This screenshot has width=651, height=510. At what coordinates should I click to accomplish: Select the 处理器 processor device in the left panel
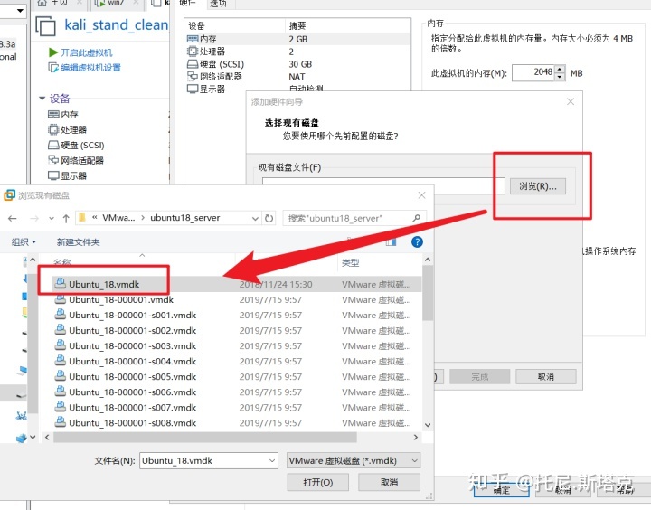[x=67, y=129]
